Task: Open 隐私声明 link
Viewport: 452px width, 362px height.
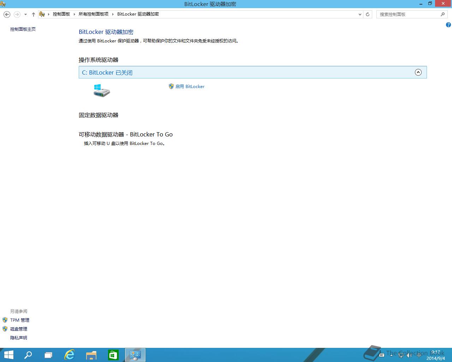Action: (x=19, y=338)
